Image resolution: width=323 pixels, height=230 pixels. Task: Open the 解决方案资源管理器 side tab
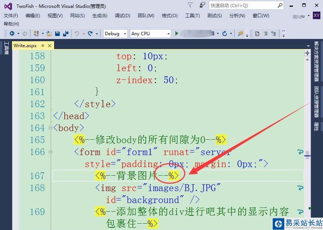click(316, 61)
